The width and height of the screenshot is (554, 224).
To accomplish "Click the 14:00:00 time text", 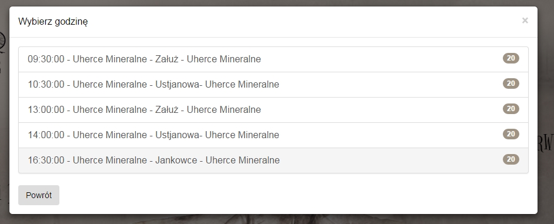I will click(46, 135).
